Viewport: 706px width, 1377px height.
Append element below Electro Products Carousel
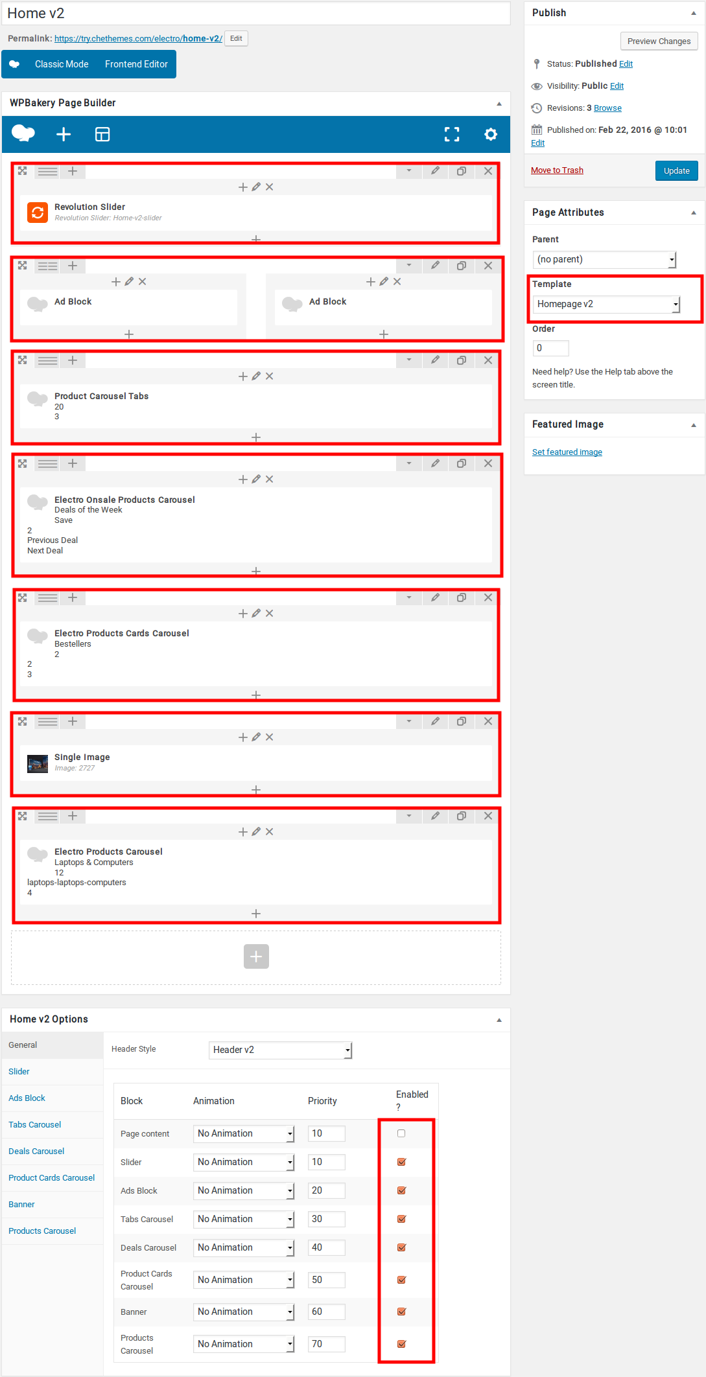point(256,914)
